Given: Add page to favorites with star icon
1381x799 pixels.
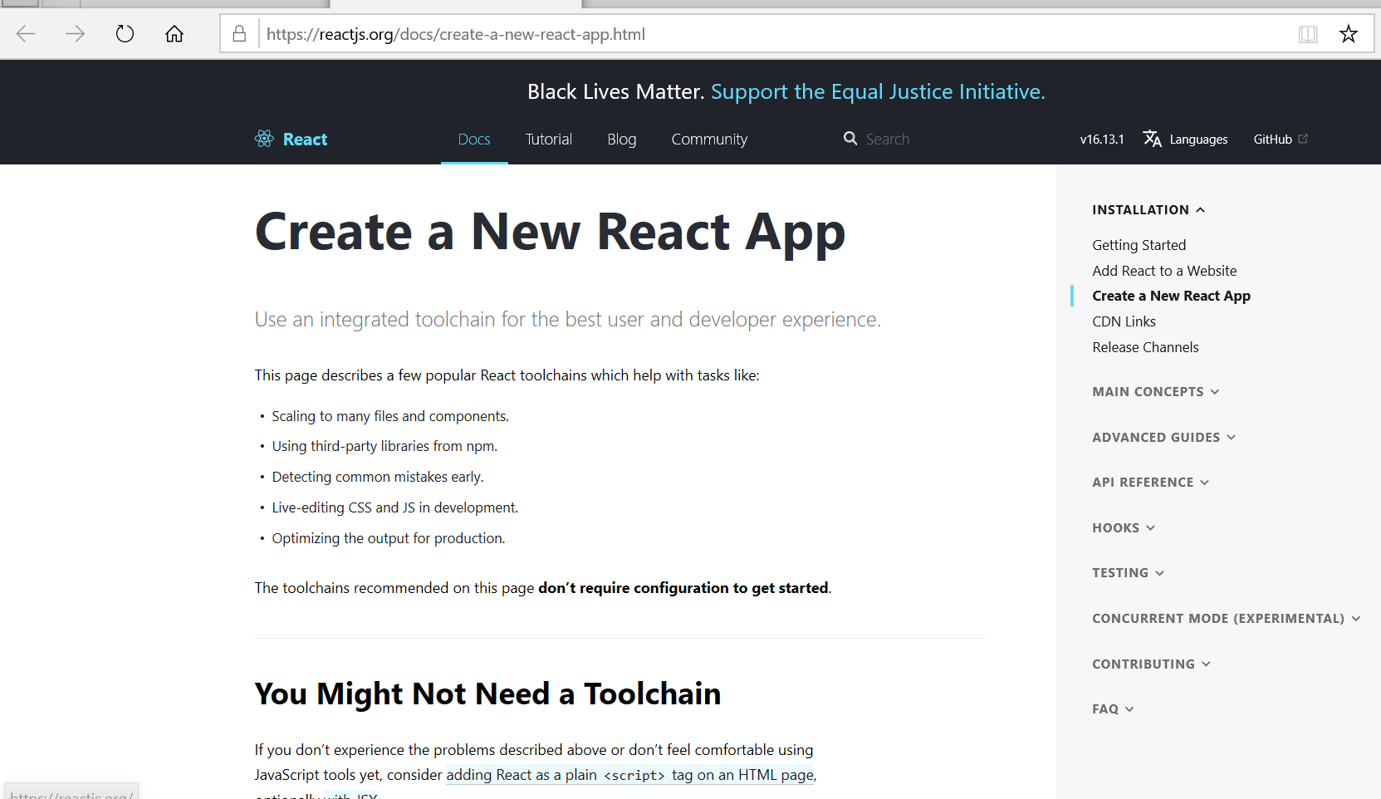Looking at the screenshot, I should click(x=1349, y=34).
